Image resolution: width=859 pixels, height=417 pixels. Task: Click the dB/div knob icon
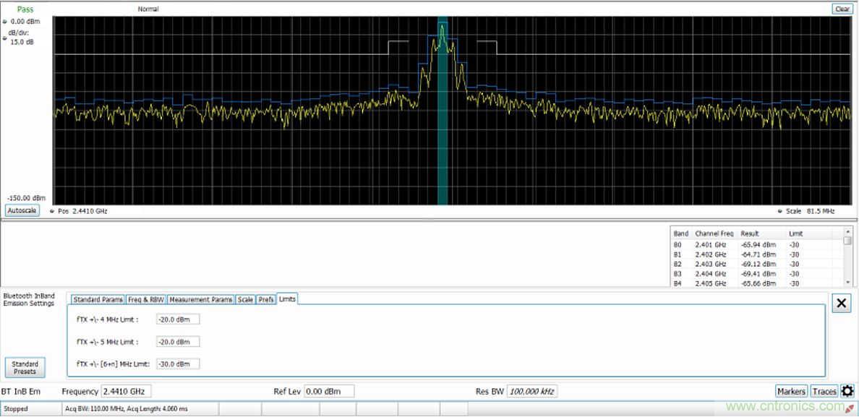click(x=4, y=37)
